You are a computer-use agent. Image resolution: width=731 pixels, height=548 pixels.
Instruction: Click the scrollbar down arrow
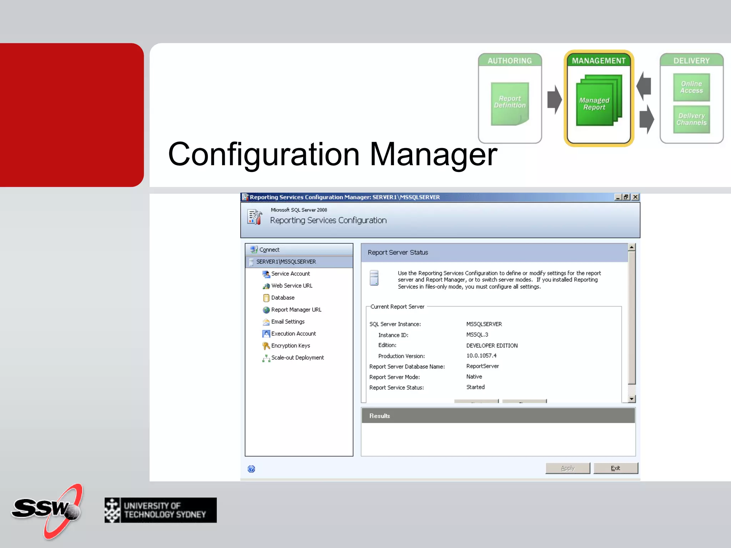[632, 399]
